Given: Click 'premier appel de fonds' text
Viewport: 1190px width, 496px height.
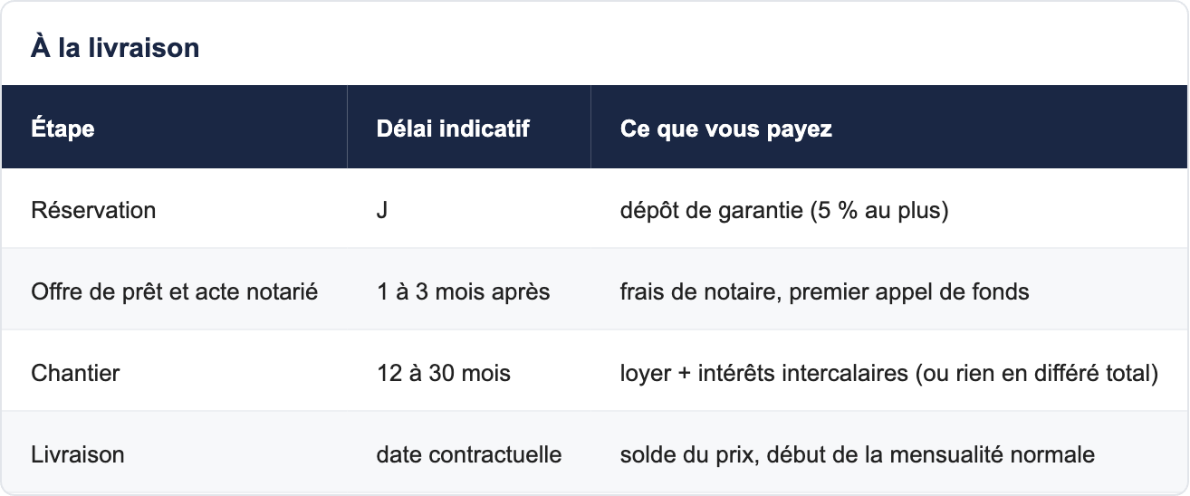Looking at the screenshot, I should click(909, 291).
